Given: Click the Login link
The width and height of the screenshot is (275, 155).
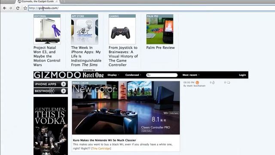Looking at the screenshot, I should [x=242, y=75].
